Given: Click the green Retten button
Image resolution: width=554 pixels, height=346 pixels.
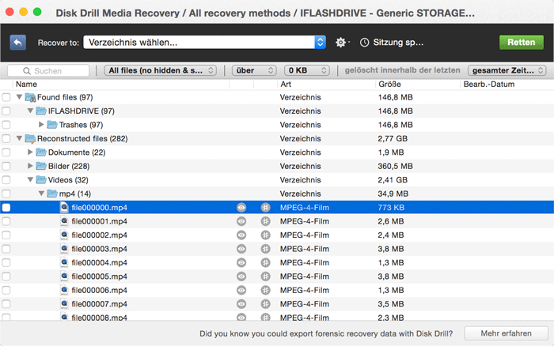Looking at the screenshot, I should (x=521, y=43).
